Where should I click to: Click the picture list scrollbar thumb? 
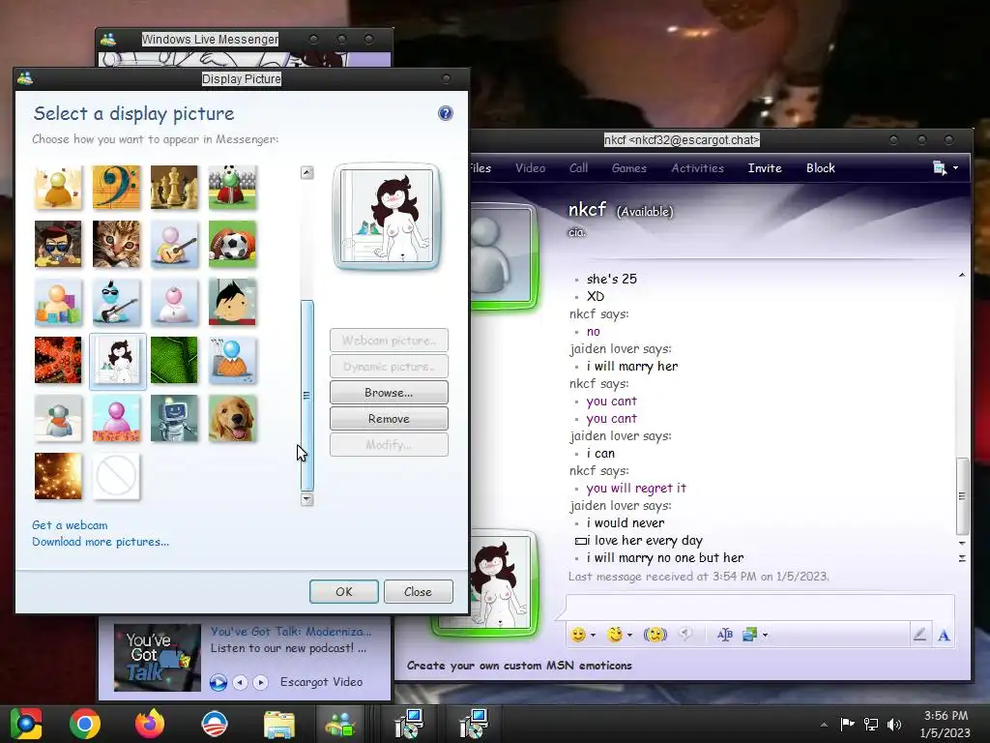306,396
